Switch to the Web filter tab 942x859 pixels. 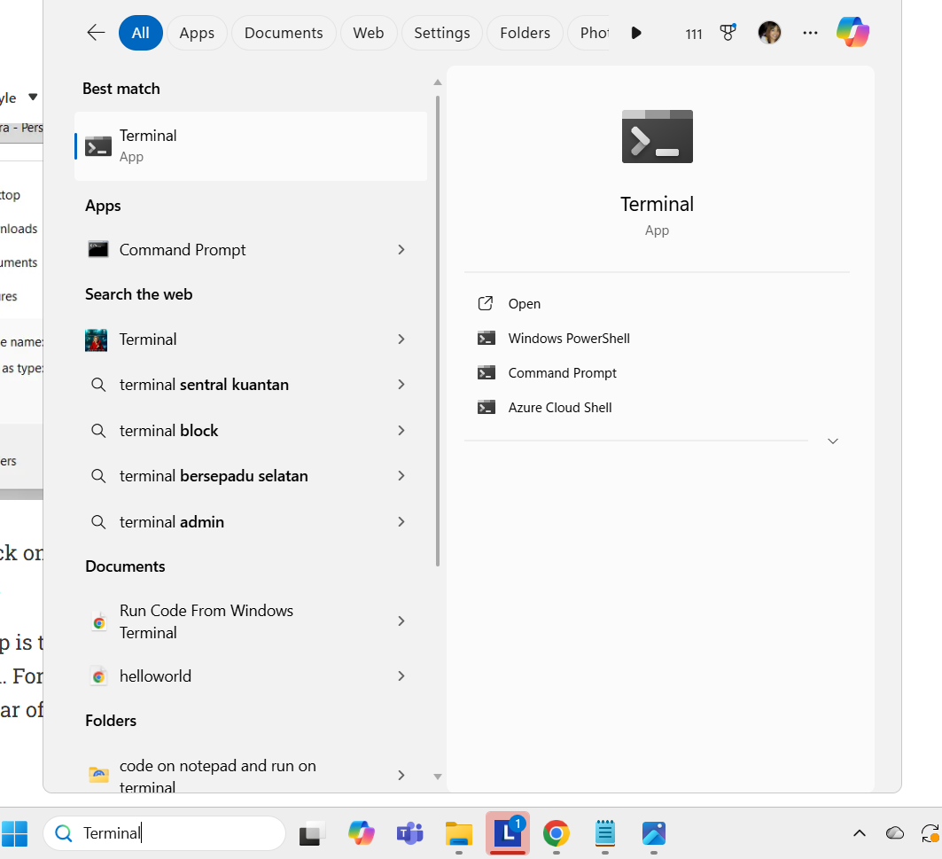pos(369,33)
